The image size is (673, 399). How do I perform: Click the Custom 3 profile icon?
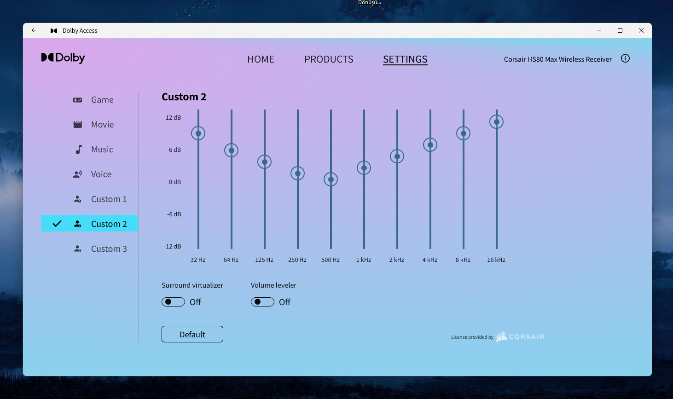(78, 249)
